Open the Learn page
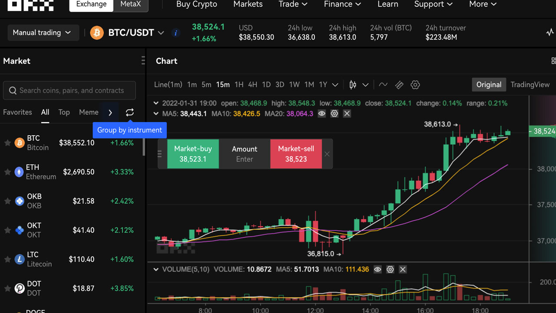 pyautogui.click(x=388, y=4)
